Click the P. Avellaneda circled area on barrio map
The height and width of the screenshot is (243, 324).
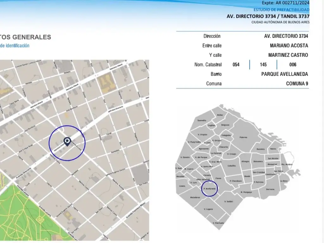point(209,189)
